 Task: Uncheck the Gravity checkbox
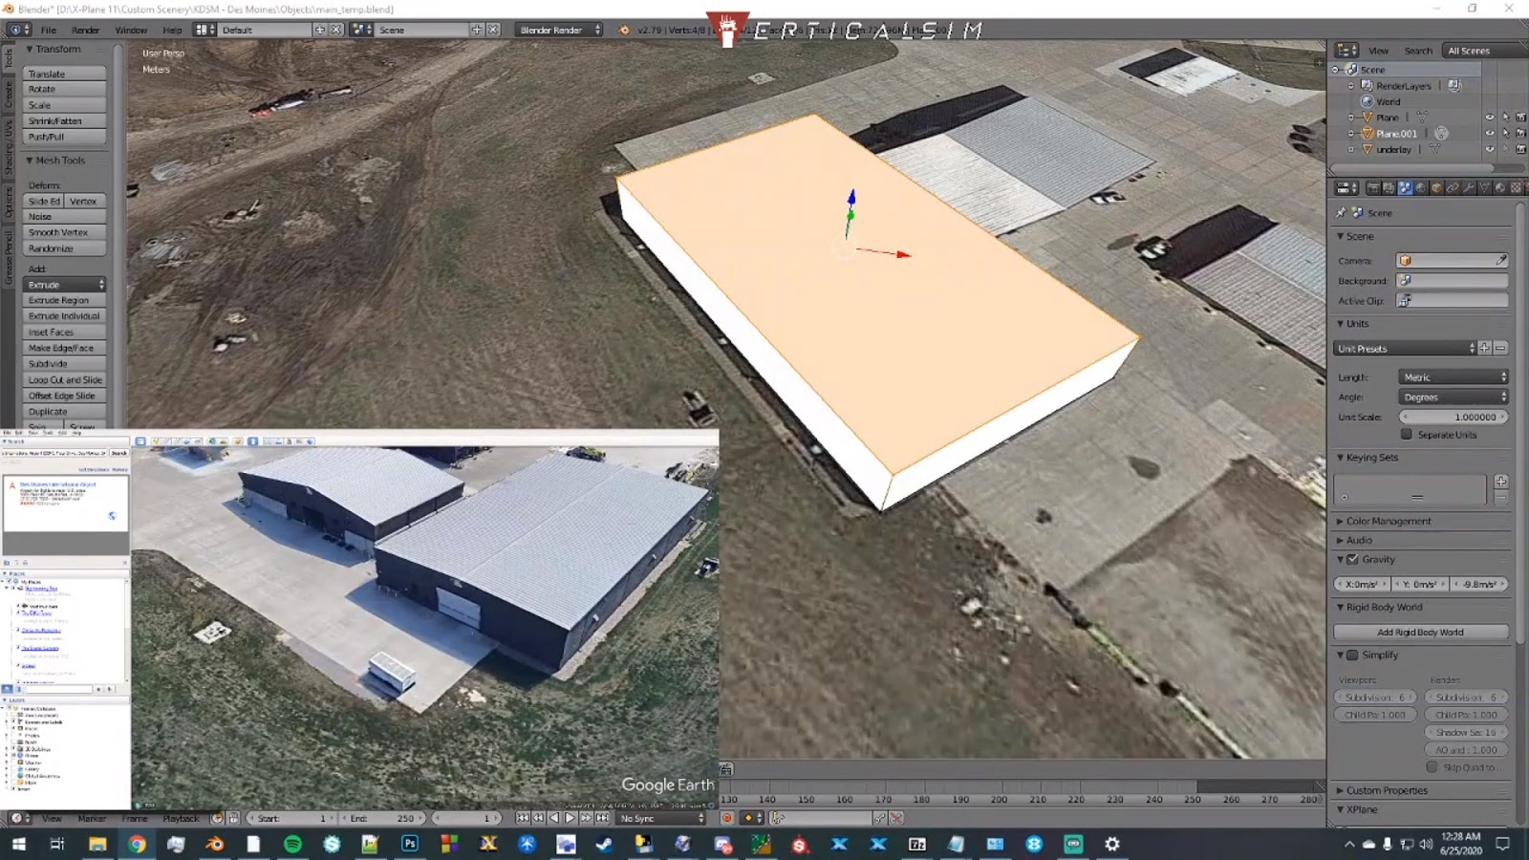pos(1352,560)
